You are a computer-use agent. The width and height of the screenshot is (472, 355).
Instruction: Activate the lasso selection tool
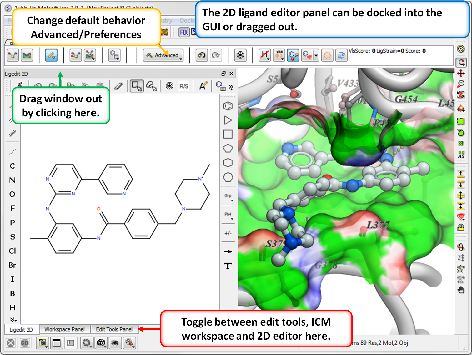[x=152, y=86]
